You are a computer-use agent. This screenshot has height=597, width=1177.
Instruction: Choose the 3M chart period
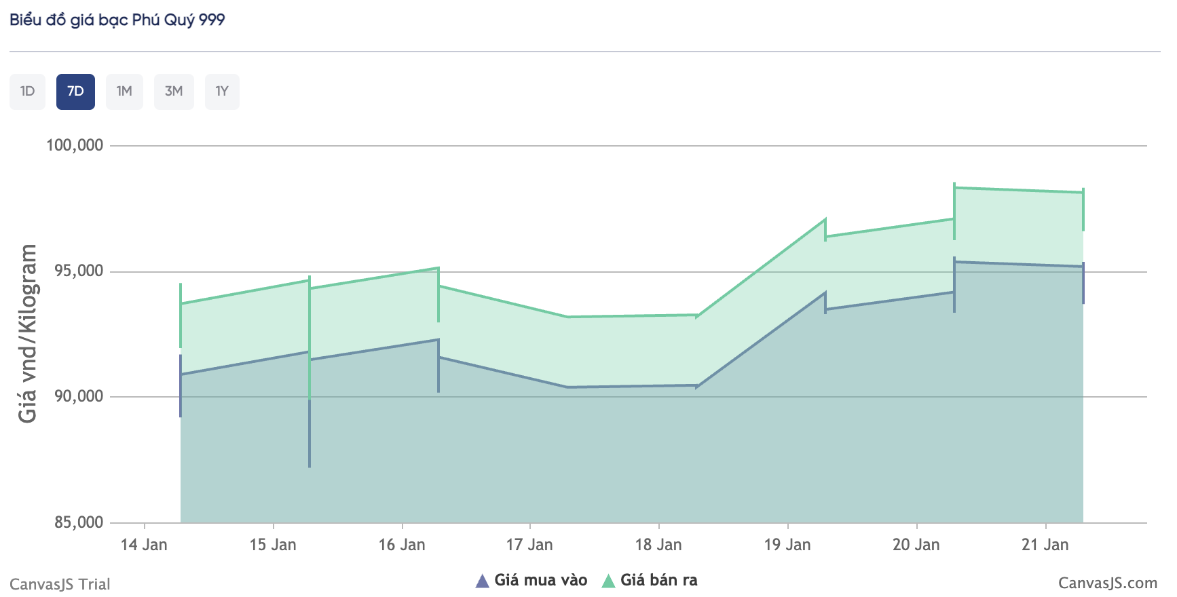[x=174, y=92]
